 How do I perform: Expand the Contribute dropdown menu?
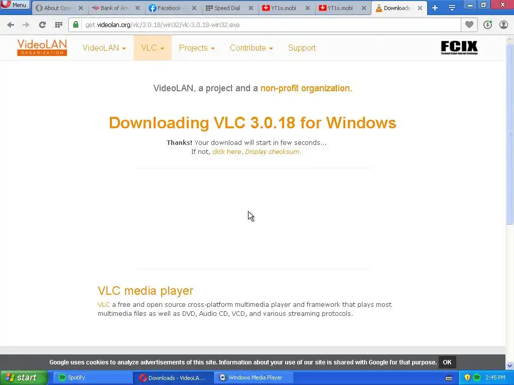(251, 48)
